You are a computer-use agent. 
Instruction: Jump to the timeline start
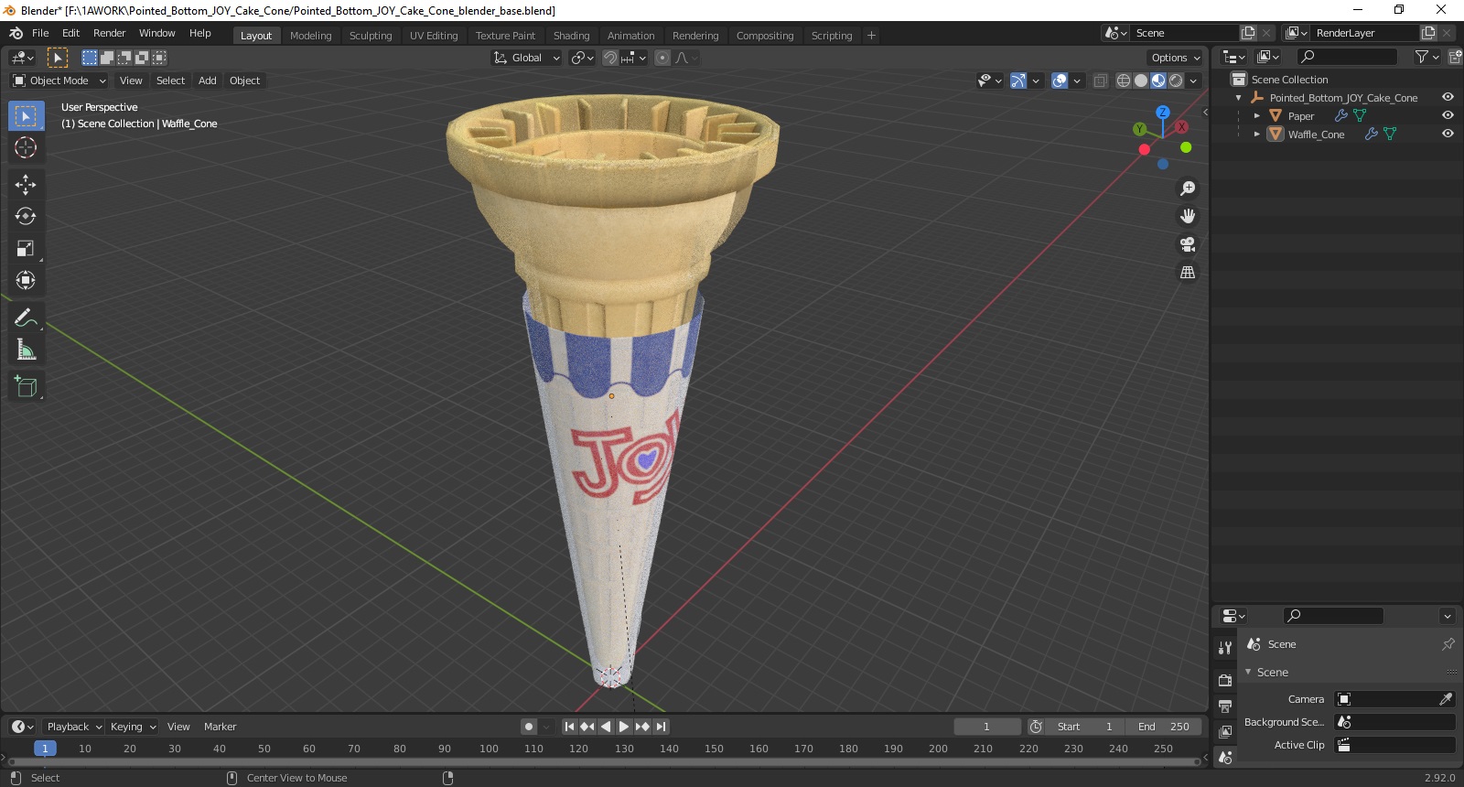[569, 727]
